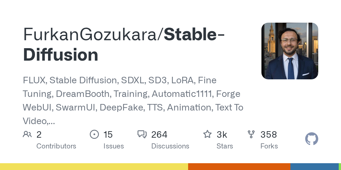This screenshot has width=341, height=170.
Task: Click the Discussions speech bubbles icon
Action: 142,134
